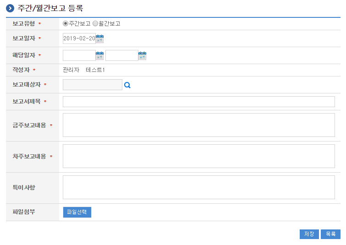Select the 월간보고 radio button
The image size is (346, 245).
(95, 23)
